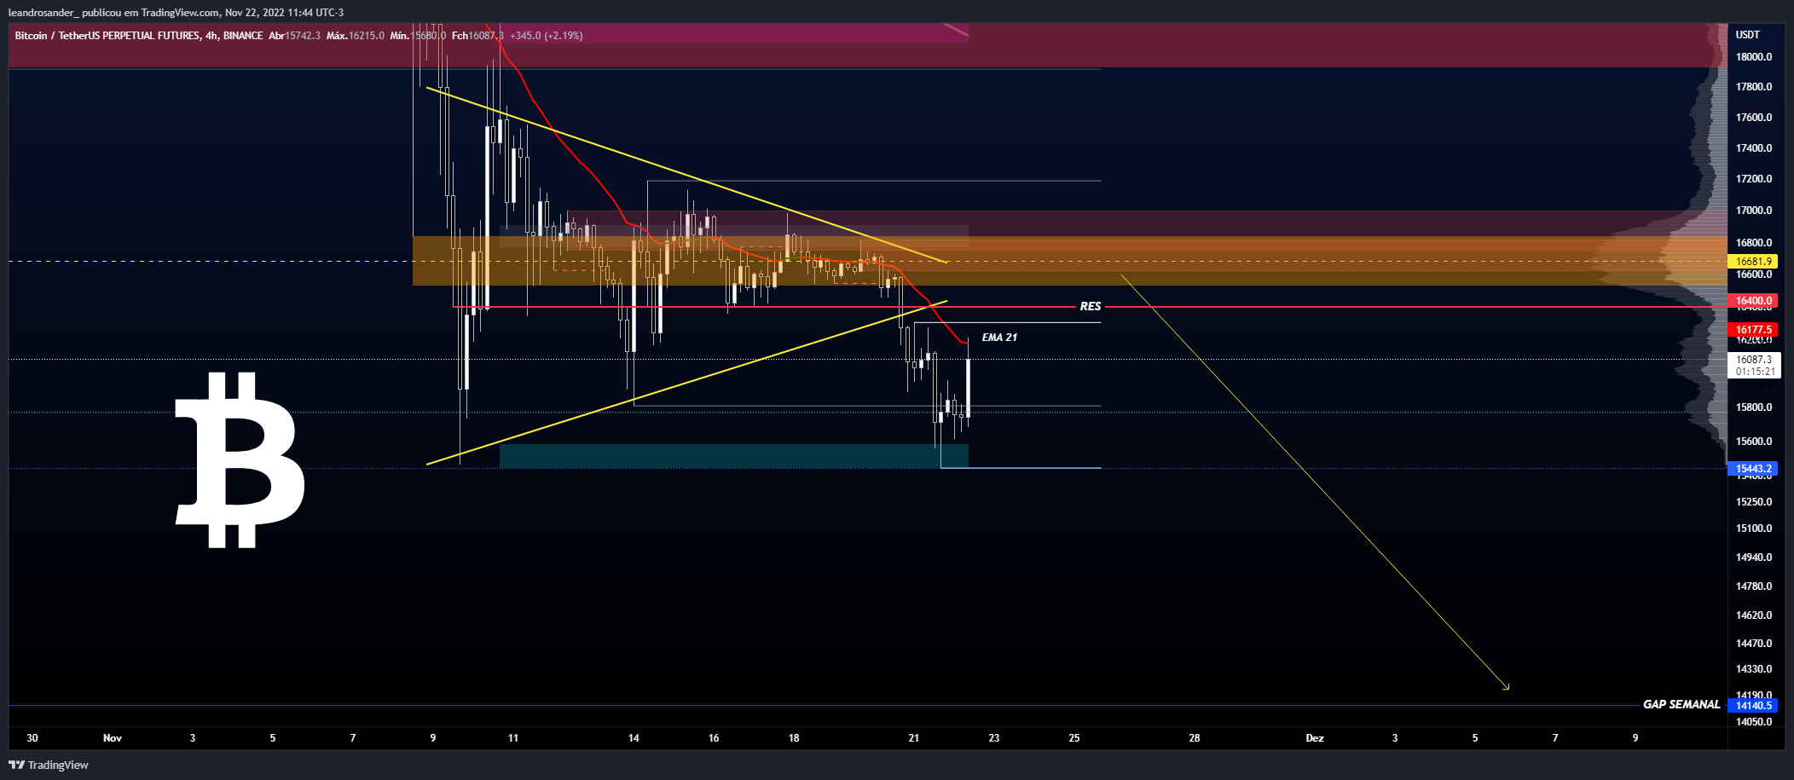The width and height of the screenshot is (1794, 780).
Task: Click the Máx. 16215.0 high value
Action: tap(356, 36)
